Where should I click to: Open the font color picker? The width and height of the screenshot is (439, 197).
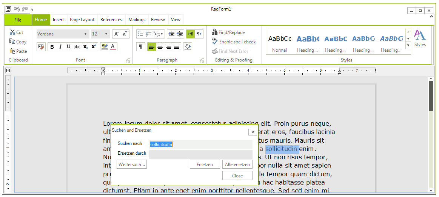113,47
